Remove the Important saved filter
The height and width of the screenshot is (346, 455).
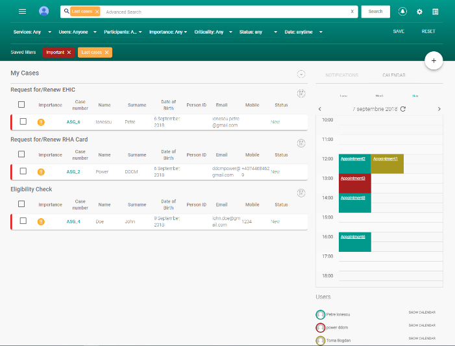click(69, 52)
